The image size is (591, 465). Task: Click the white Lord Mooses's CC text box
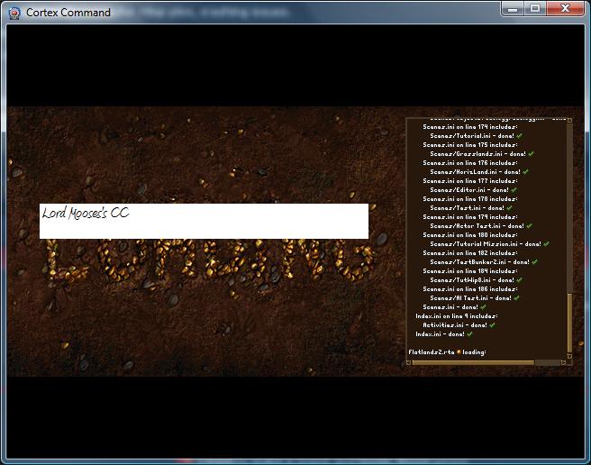click(x=204, y=221)
